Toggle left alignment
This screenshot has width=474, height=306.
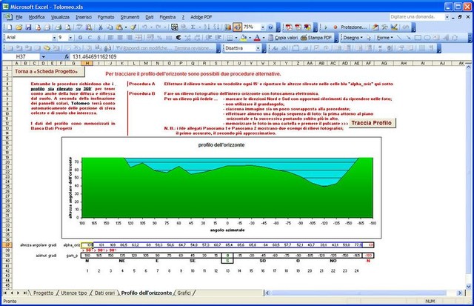pyautogui.click(x=110, y=38)
